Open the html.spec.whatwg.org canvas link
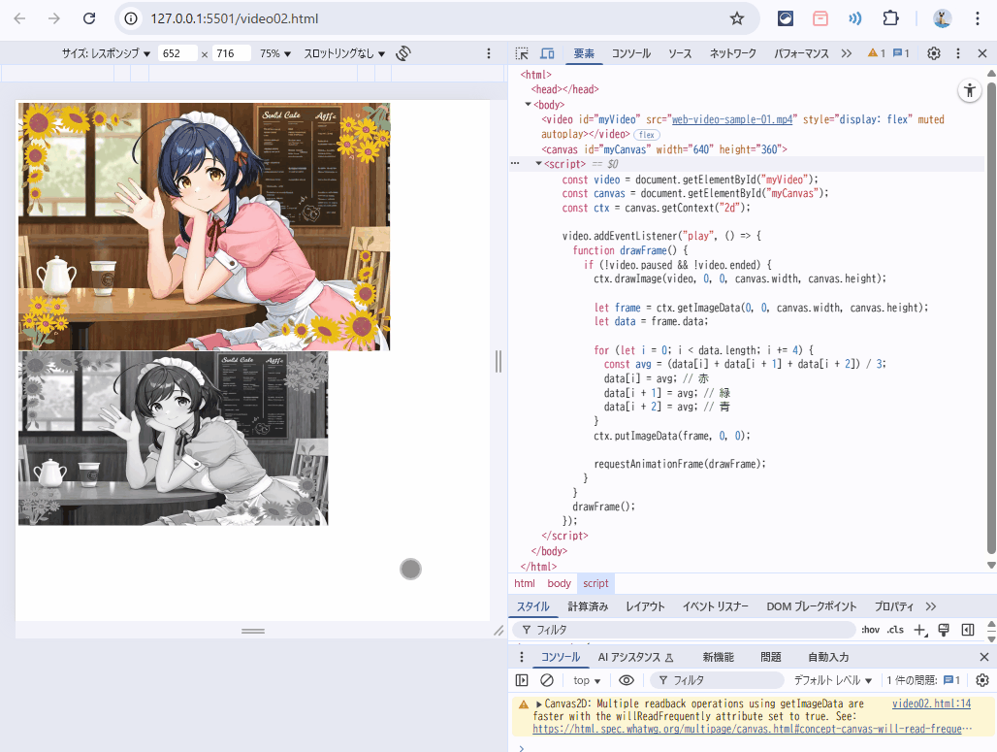997x752 pixels. (752, 729)
